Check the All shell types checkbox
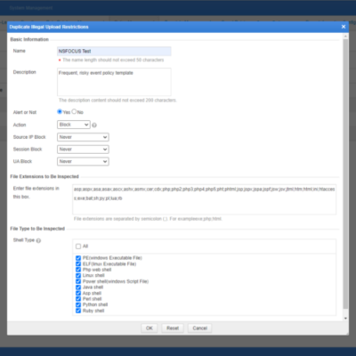The height and width of the screenshot is (356, 356). point(78,247)
